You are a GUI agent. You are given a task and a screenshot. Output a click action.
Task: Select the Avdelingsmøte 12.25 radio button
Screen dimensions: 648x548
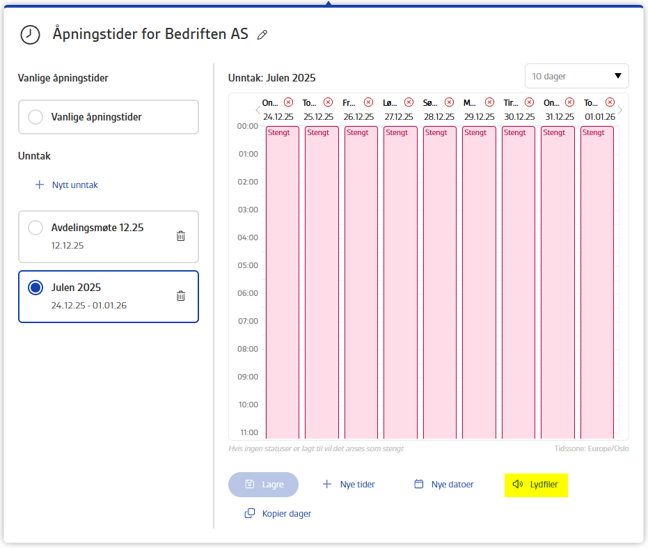[35, 228]
